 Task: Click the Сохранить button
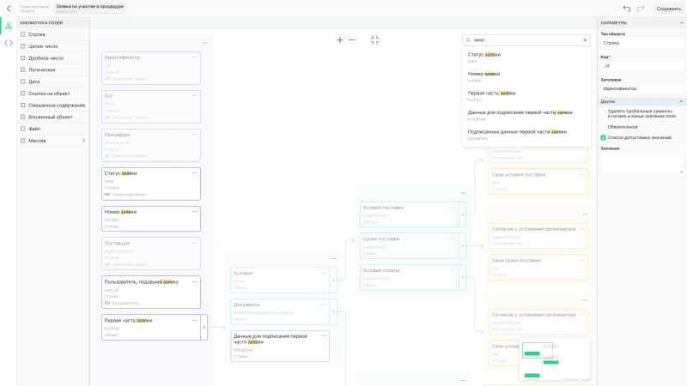point(668,9)
